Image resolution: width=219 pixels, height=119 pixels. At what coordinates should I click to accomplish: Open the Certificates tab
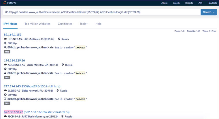tap(65, 24)
